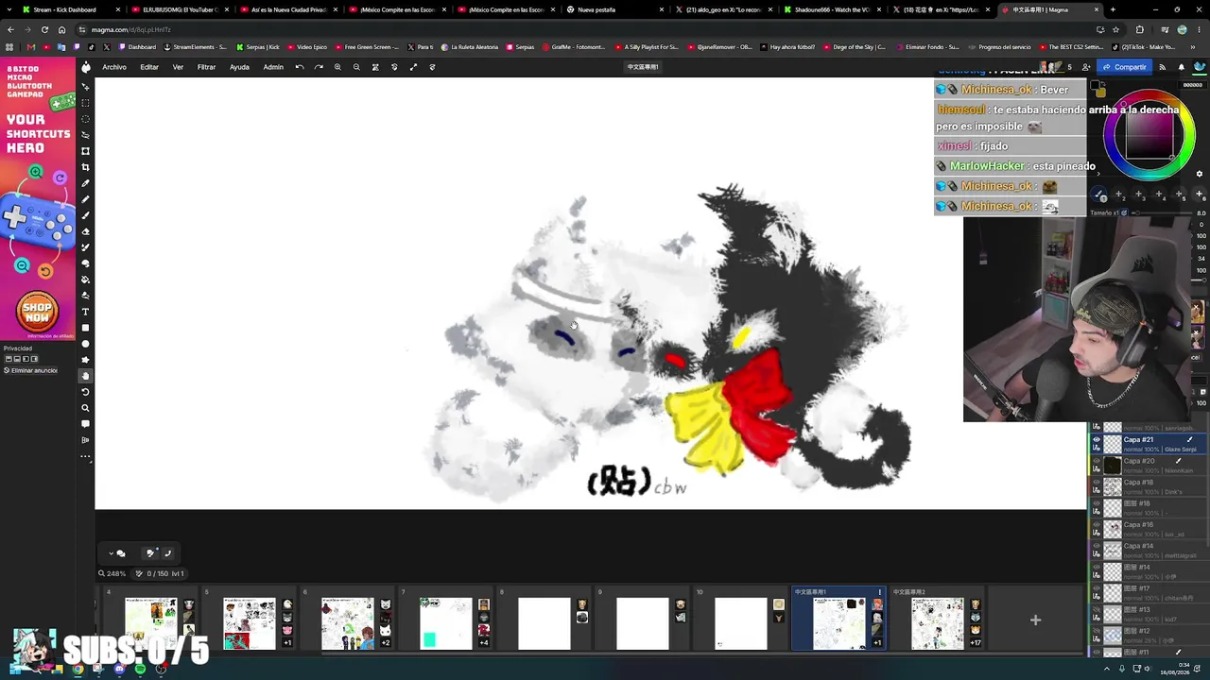Click the Magma logo icon
Screen dimensions: 1210x680
tap(85, 66)
